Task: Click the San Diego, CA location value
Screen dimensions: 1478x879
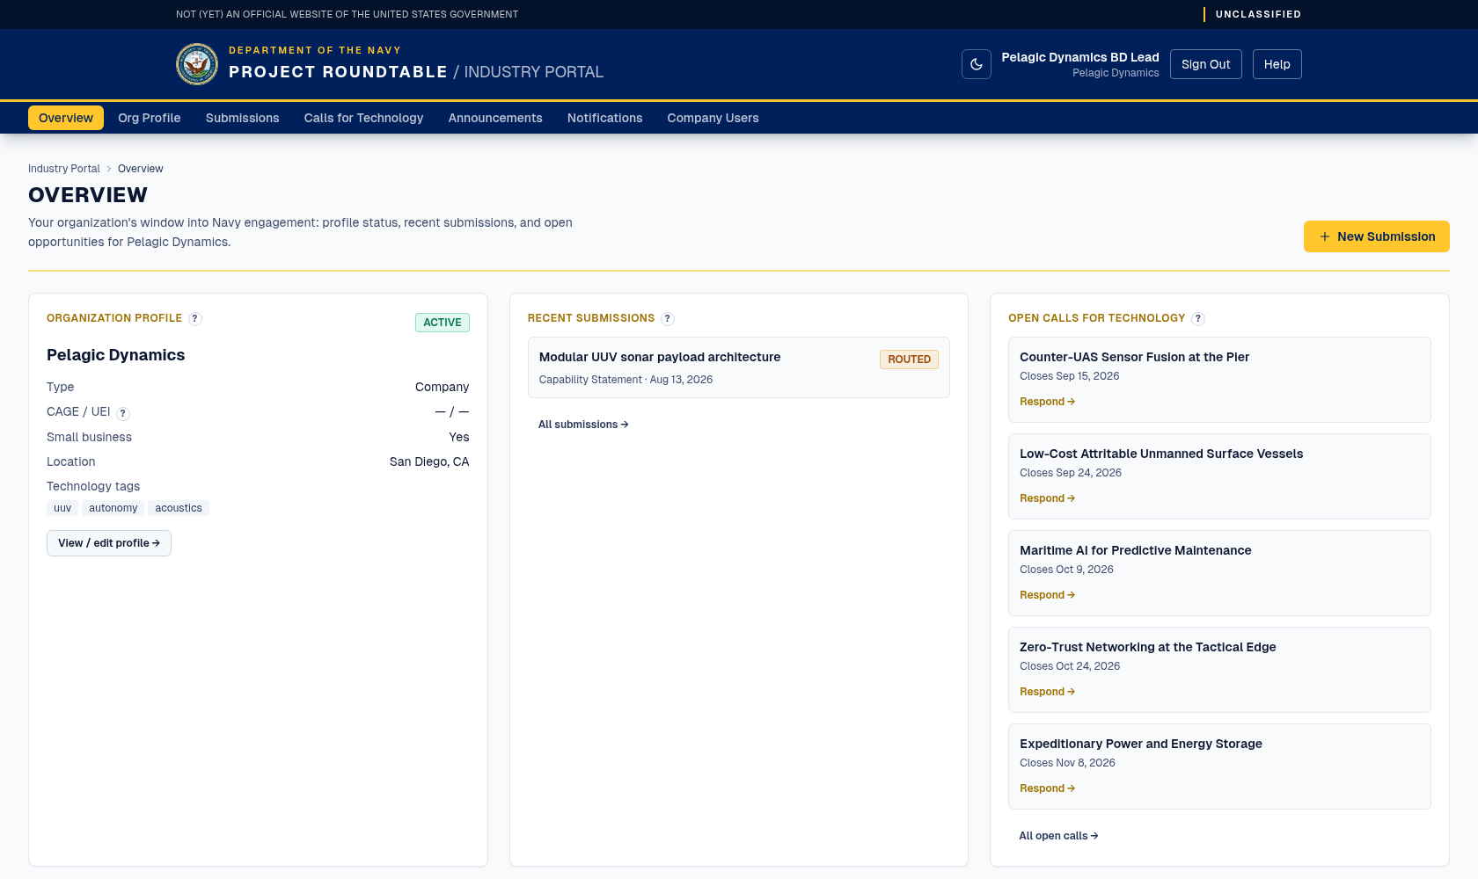Action: tap(429, 461)
